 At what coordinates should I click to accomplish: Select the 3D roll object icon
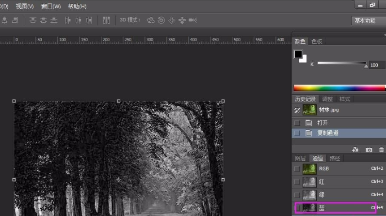tap(161, 20)
